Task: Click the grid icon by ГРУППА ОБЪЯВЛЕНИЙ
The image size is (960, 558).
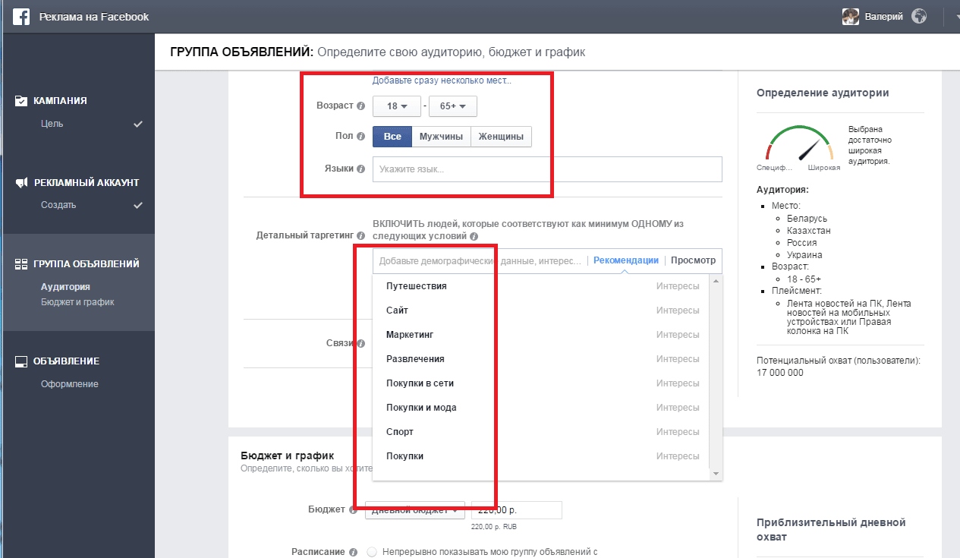Action: [x=21, y=264]
